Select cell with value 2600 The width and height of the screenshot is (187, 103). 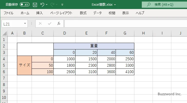coord(64,72)
